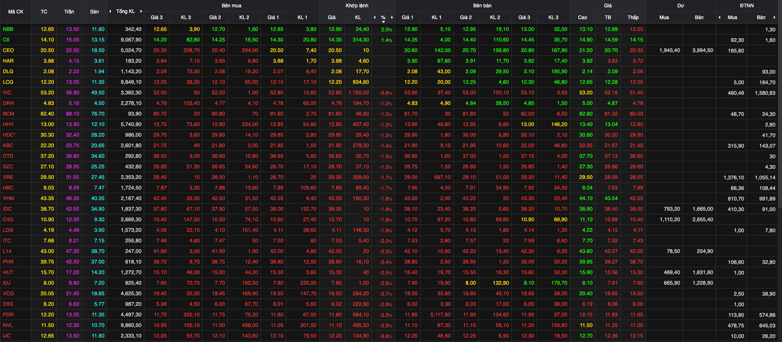Select CEO surplus buy value 1,945,40
The height and width of the screenshot is (342, 782).
click(x=670, y=50)
